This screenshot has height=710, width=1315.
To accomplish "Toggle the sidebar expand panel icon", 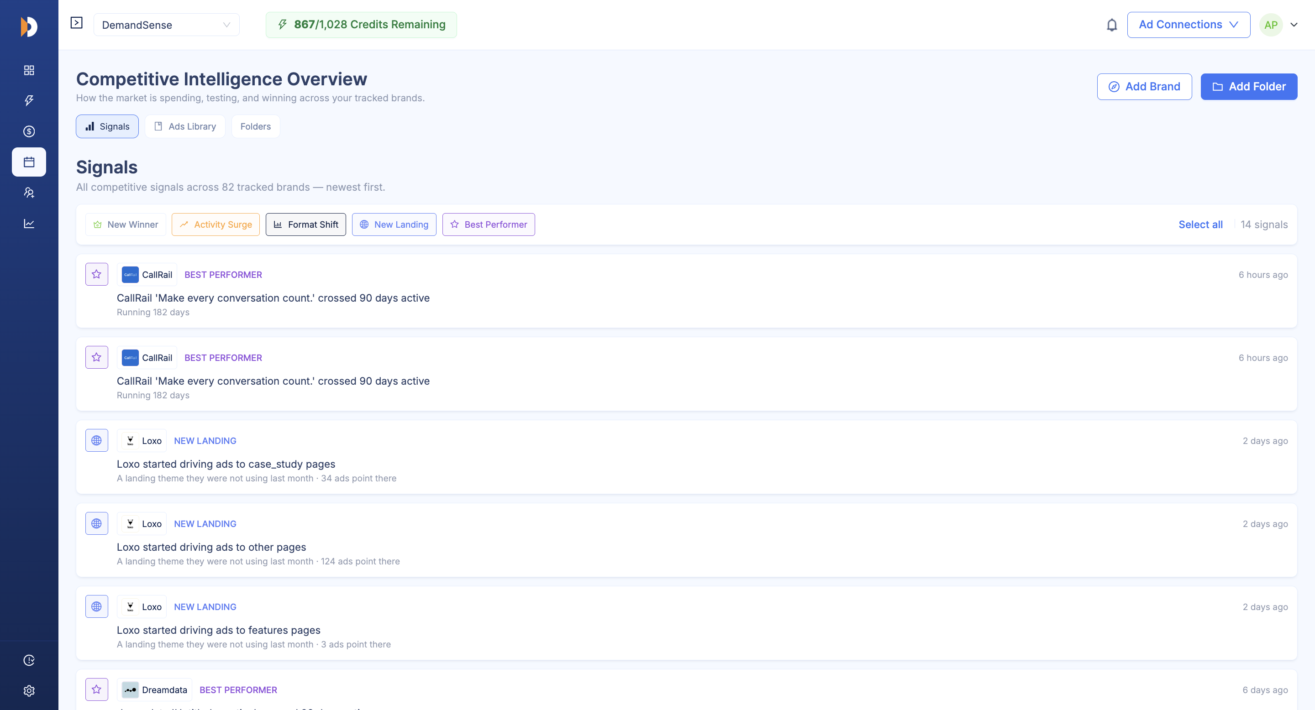I will tap(77, 23).
